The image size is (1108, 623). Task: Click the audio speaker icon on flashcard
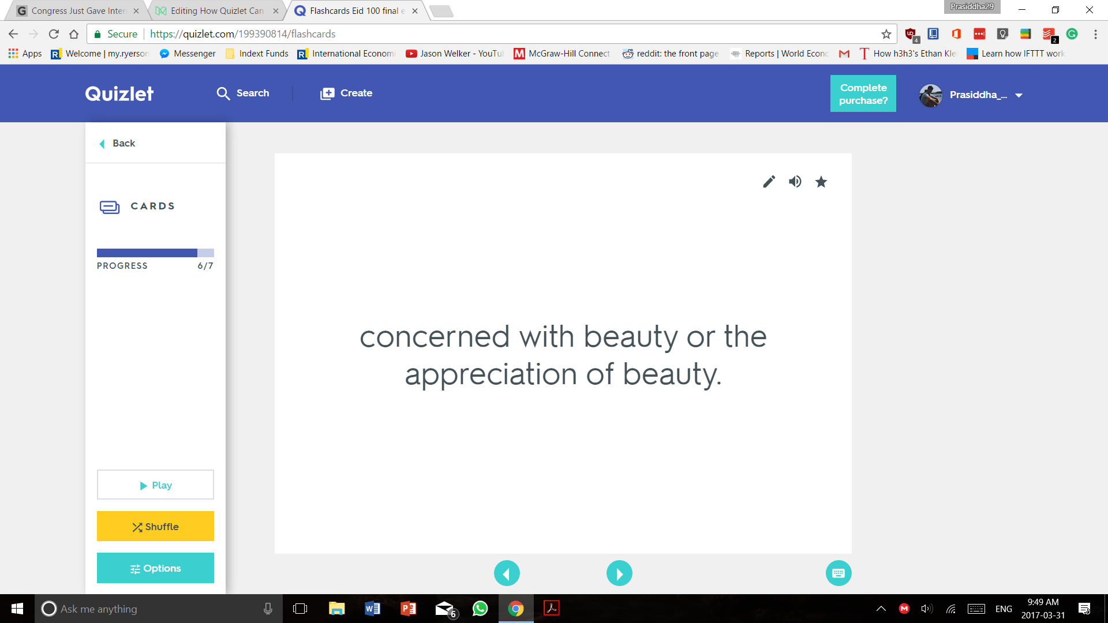pos(795,181)
